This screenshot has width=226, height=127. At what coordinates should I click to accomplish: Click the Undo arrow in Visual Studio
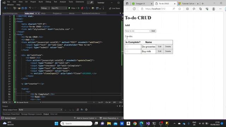pyautogui.click(x=30, y=8)
